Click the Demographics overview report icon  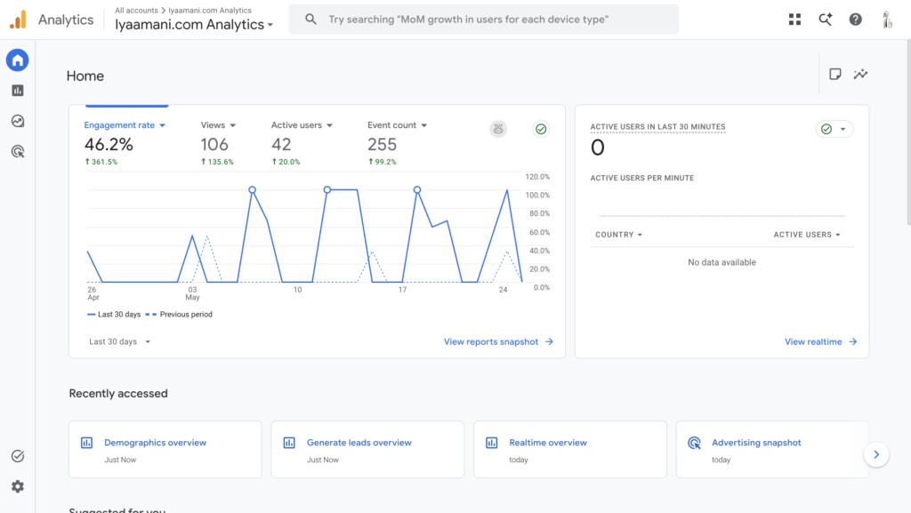tap(86, 443)
